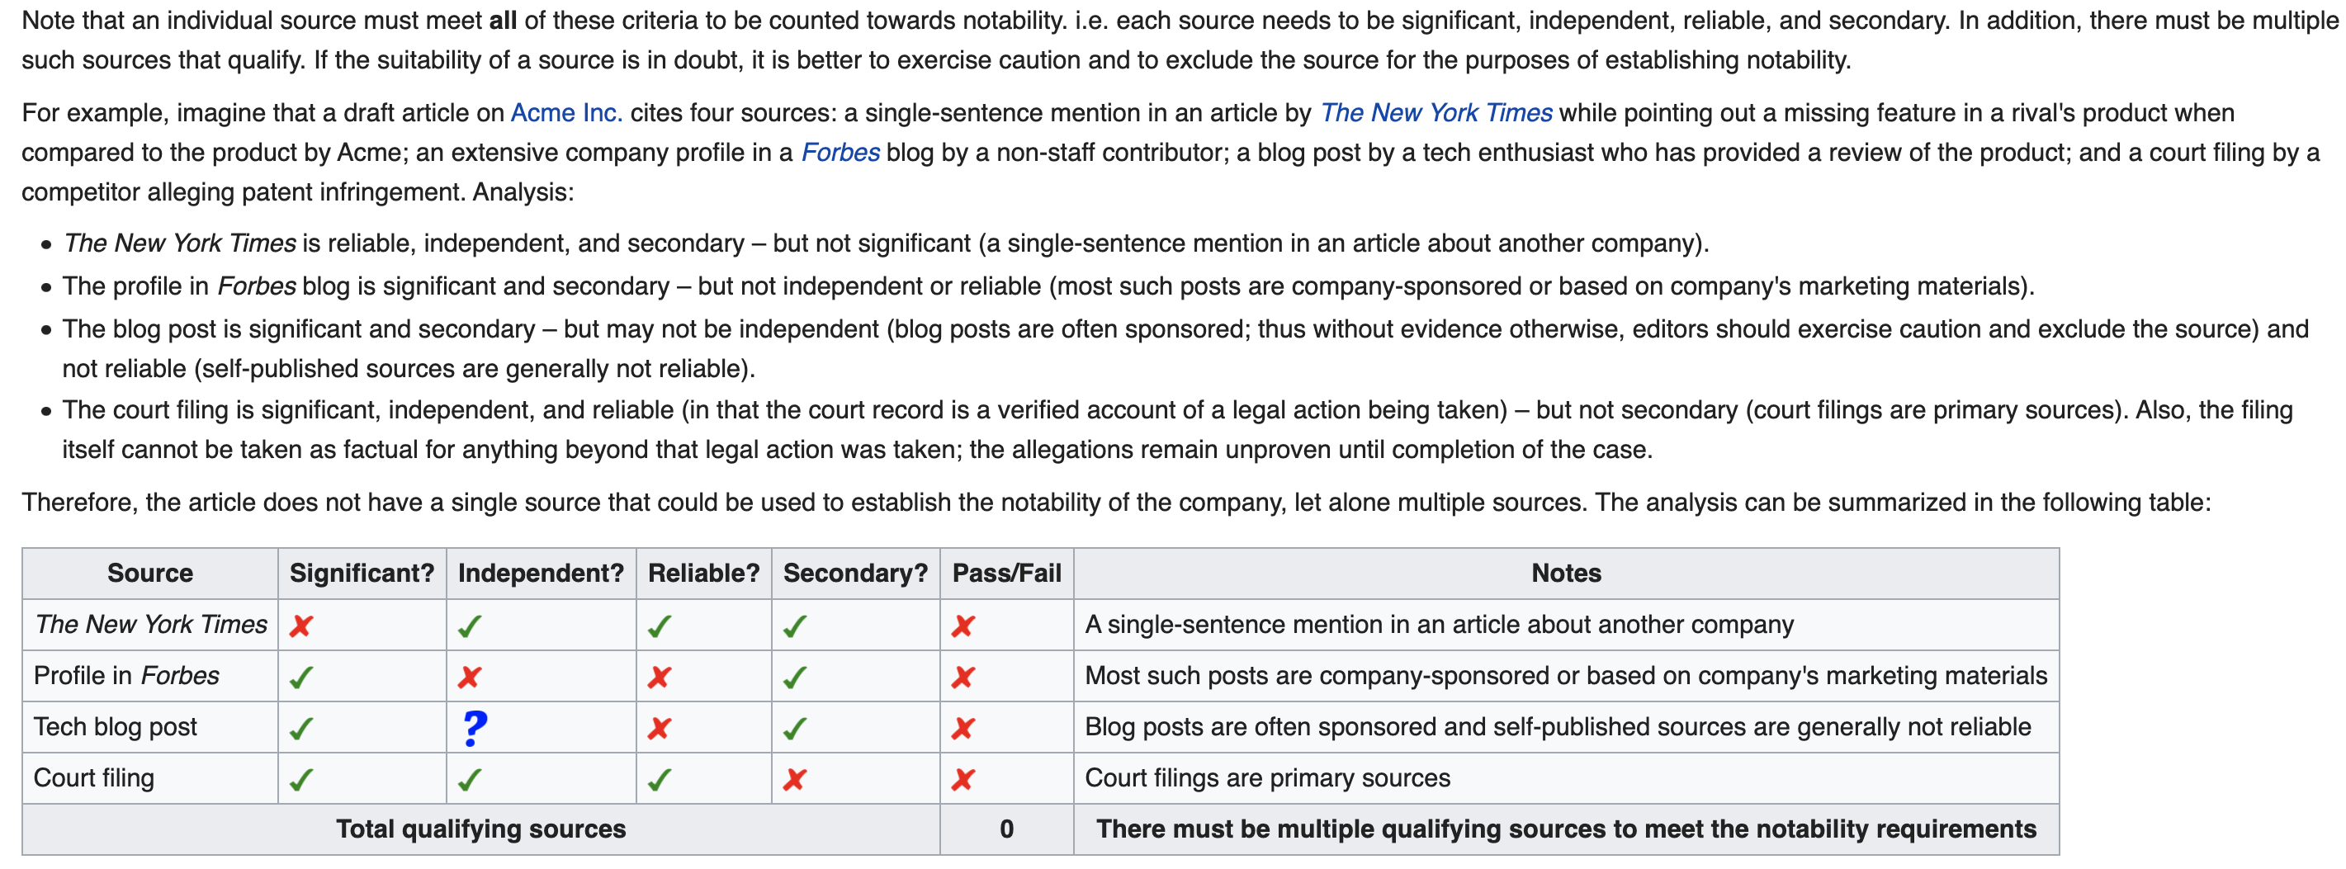Open the Acme Inc. link

click(x=565, y=113)
